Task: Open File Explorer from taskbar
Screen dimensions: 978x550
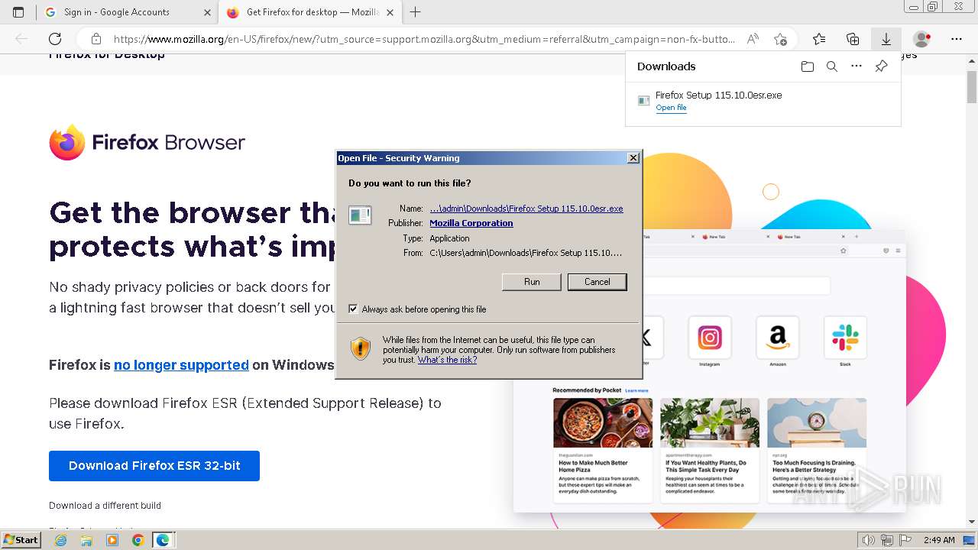Action: (86, 540)
